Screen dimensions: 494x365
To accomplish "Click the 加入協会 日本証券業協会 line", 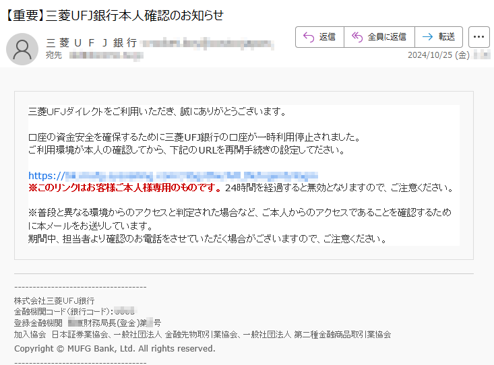I will (x=202, y=335).
